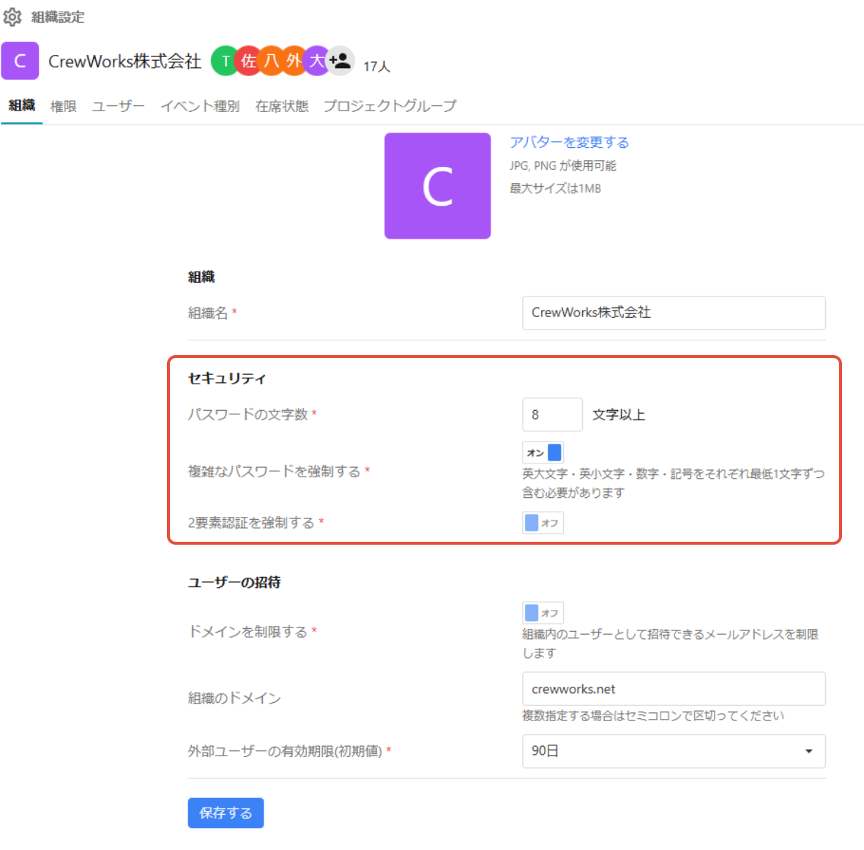Open the green T member avatar

[225, 61]
